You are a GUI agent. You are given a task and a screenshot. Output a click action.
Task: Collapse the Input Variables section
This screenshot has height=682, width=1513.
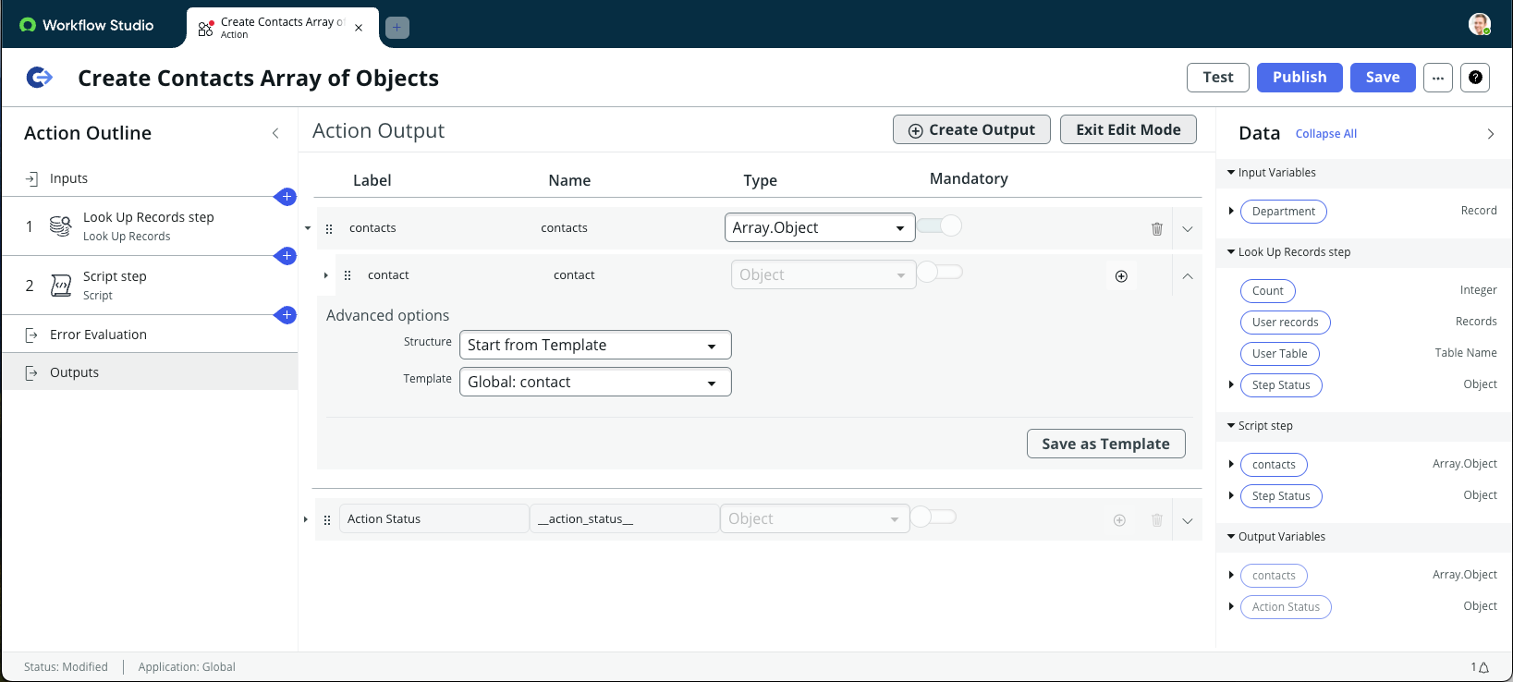pos(1231,172)
